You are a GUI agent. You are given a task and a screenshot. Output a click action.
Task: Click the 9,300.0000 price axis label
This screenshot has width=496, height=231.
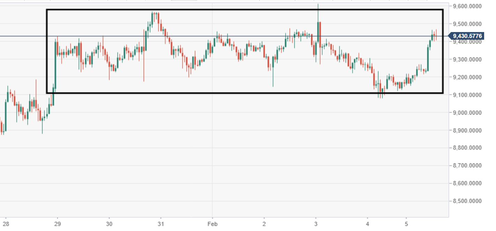(467, 60)
